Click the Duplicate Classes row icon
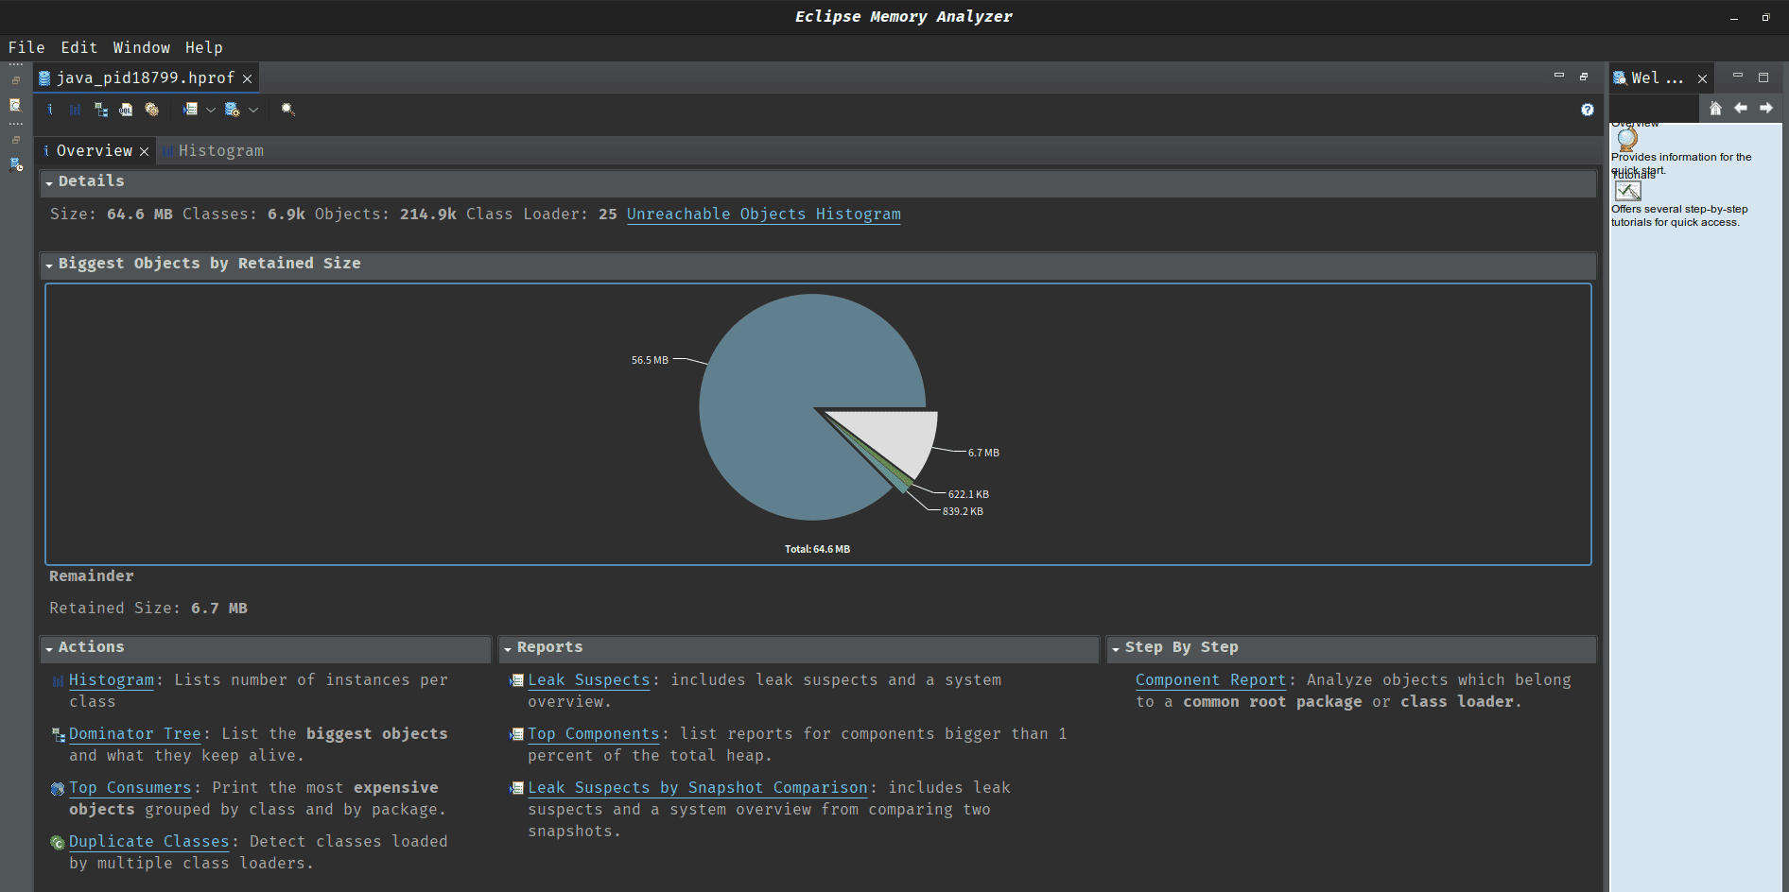 pos(58,843)
